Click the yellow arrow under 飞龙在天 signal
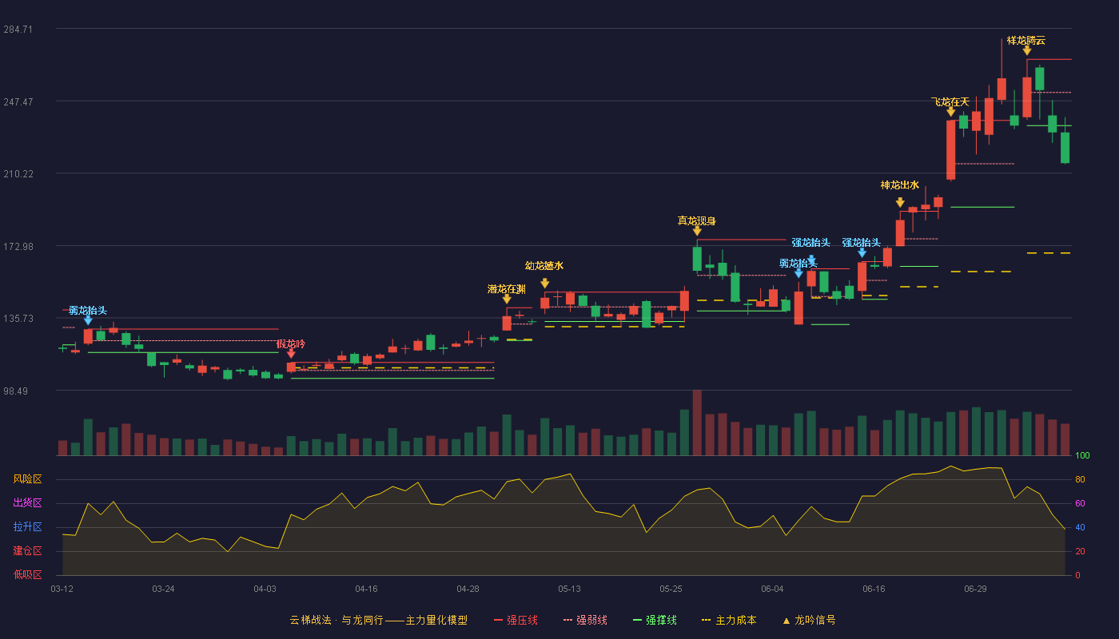 [950, 112]
